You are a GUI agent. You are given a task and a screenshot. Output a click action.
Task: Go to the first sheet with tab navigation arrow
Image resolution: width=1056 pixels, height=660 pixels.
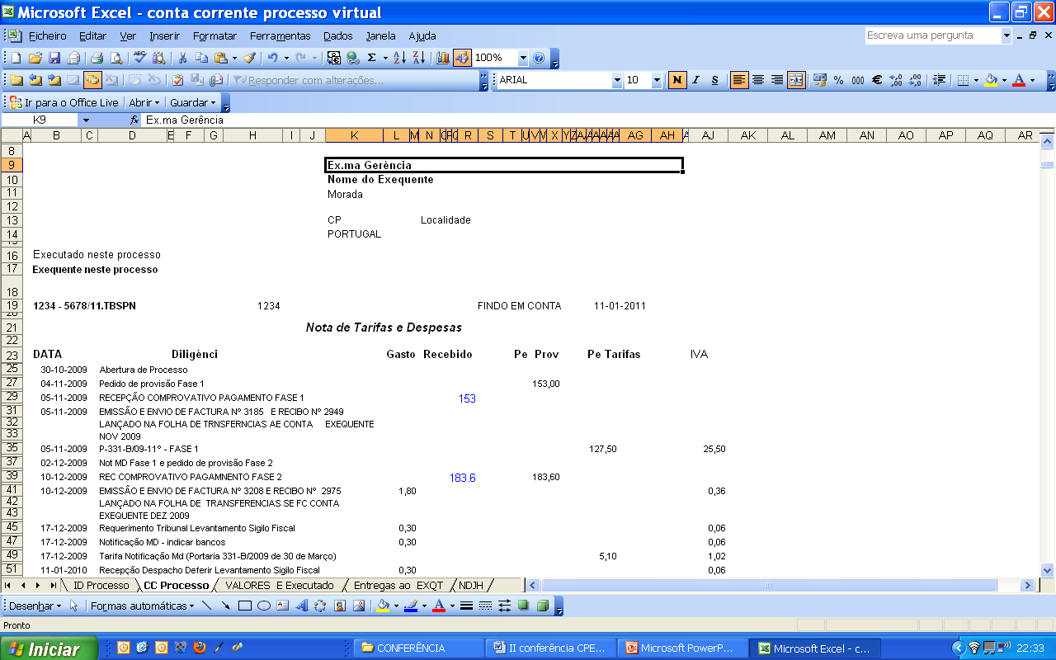point(9,585)
